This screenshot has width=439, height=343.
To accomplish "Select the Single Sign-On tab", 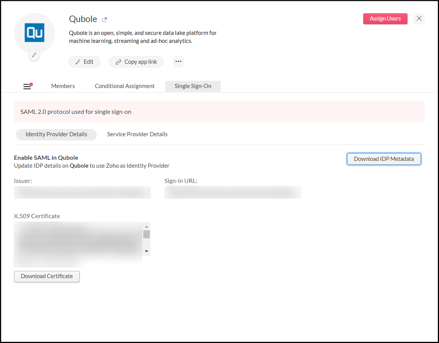I will (193, 86).
